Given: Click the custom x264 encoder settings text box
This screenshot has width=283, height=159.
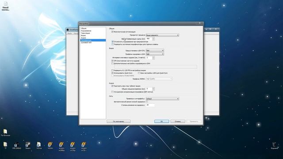Looking at the screenshot, I should tap(155, 67).
